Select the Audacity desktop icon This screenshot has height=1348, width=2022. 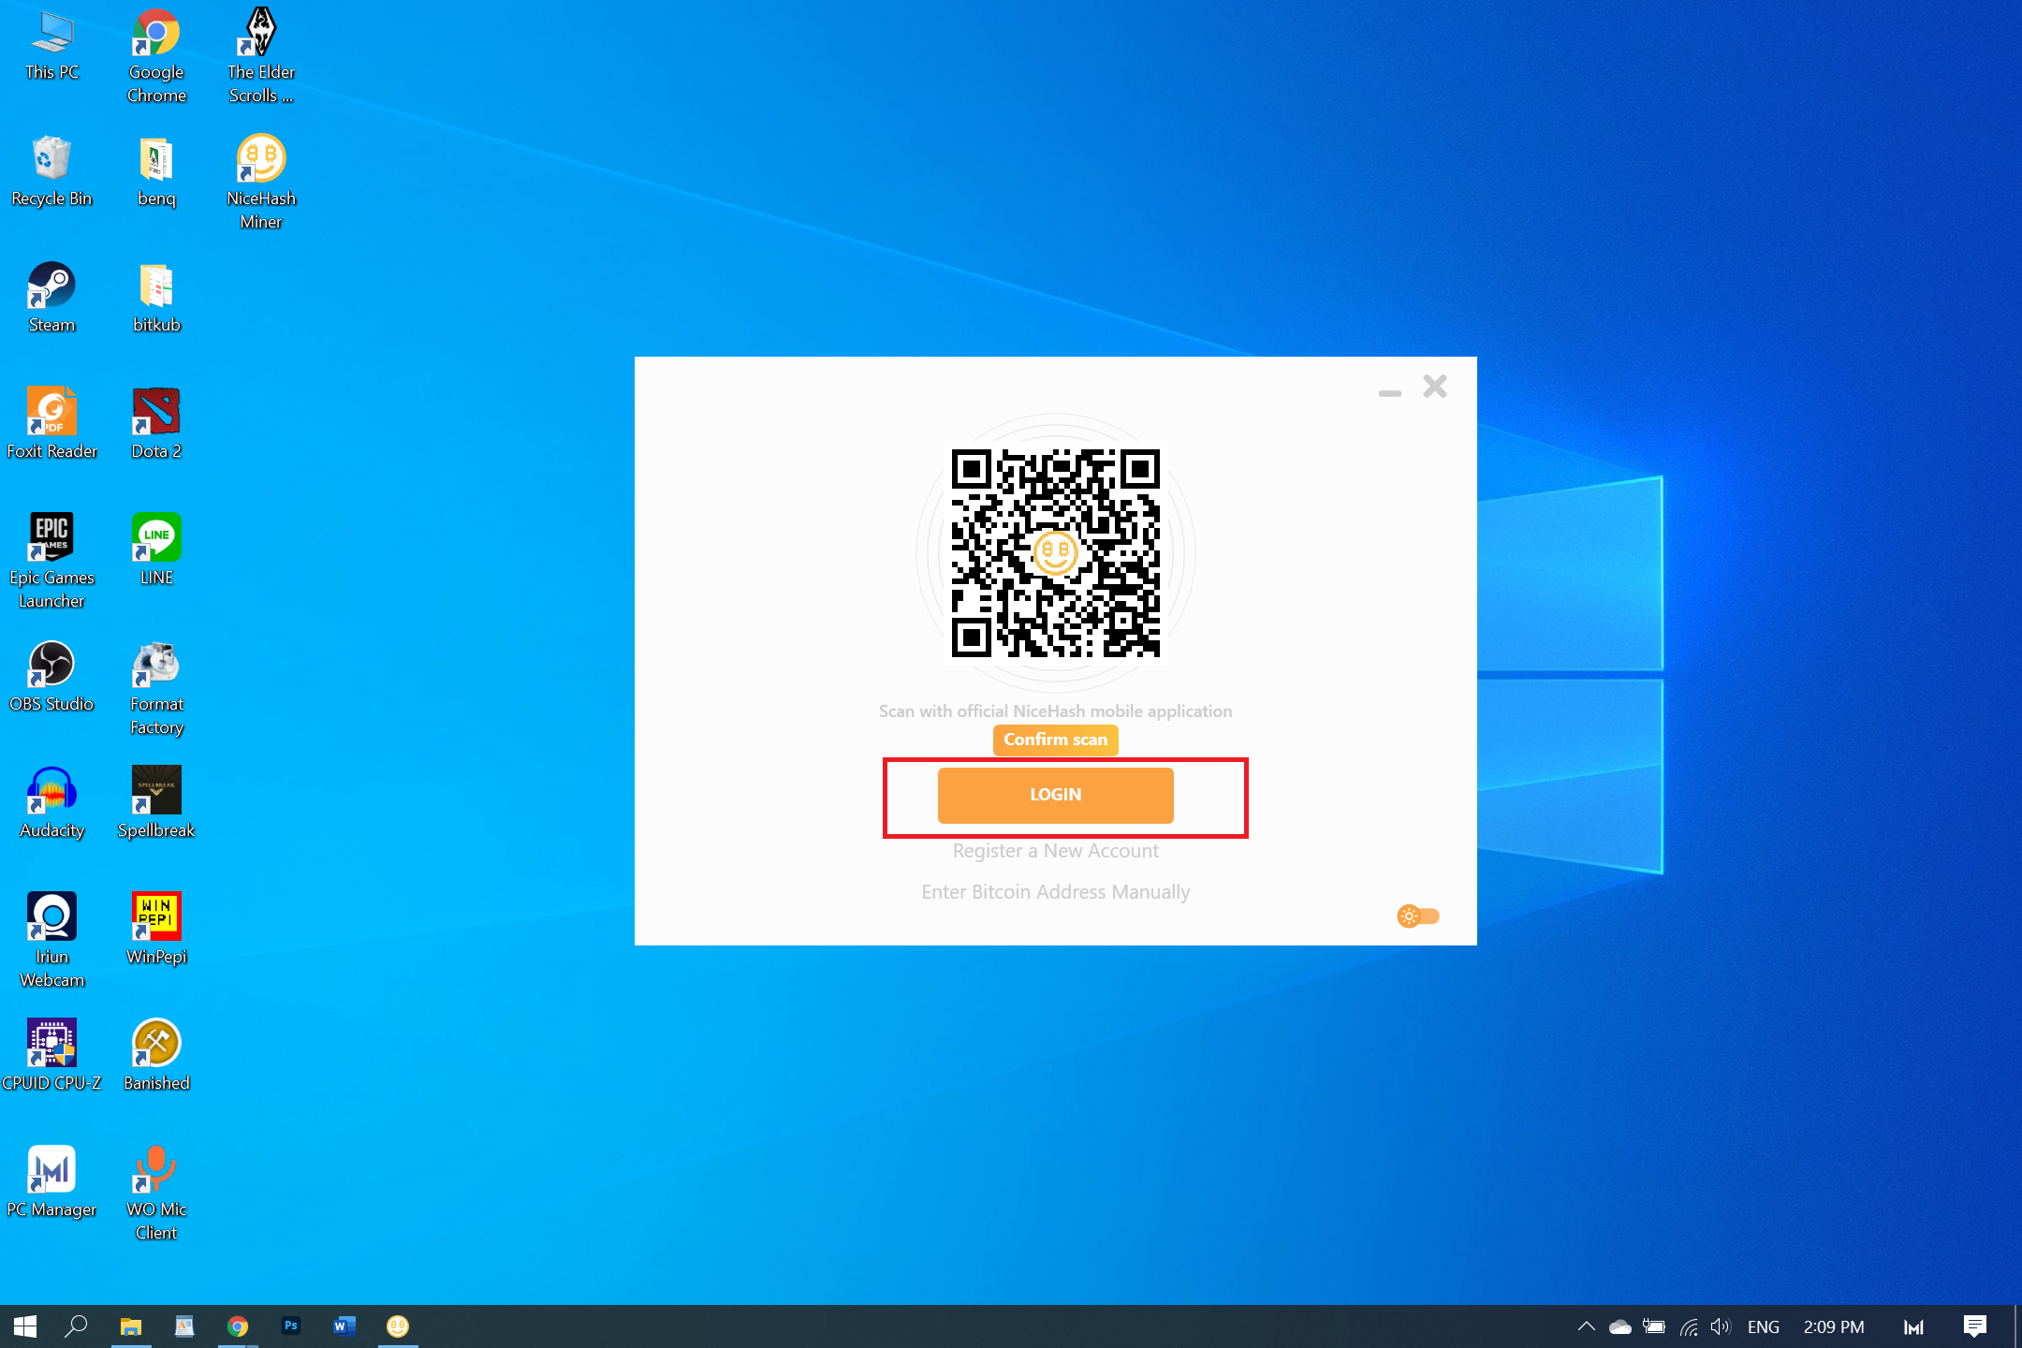(51, 791)
